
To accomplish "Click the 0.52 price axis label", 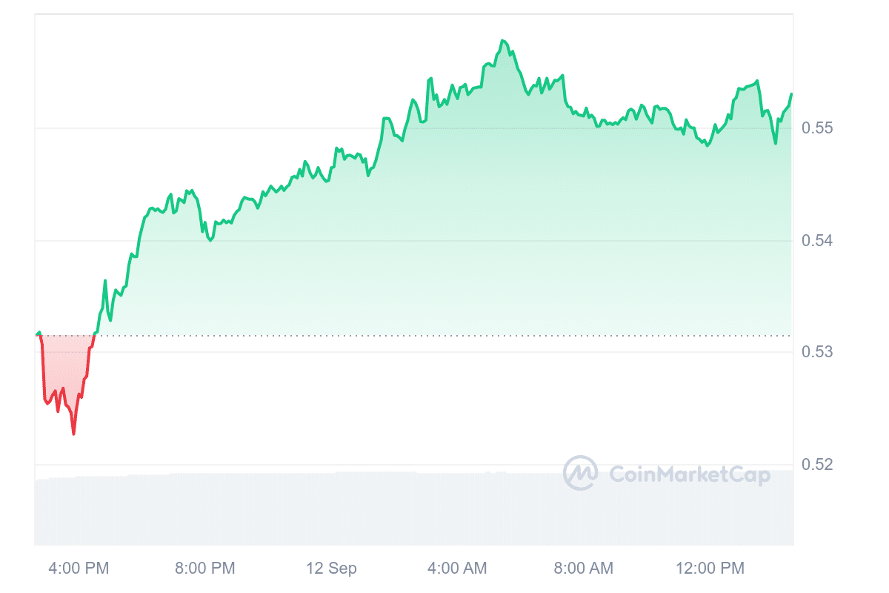I will pyautogui.click(x=817, y=465).
